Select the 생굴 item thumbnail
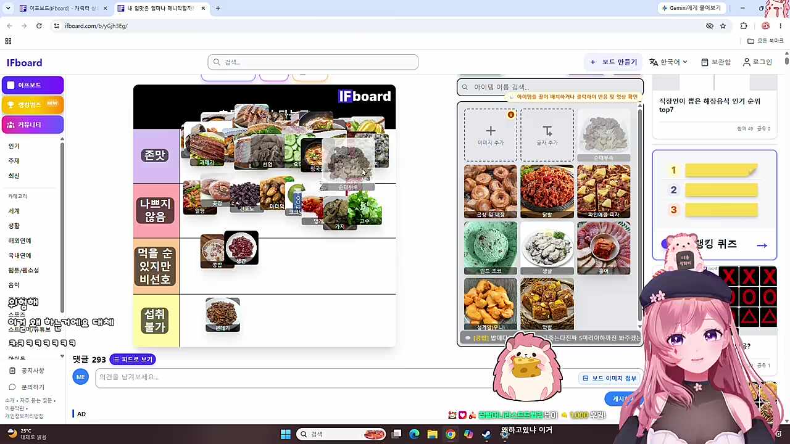Screen dimensions: 790x444 pos(547,248)
